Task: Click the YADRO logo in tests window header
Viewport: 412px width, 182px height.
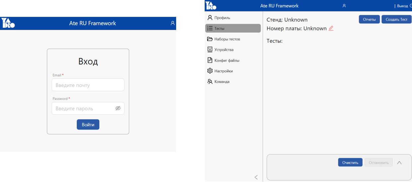Action: [210, 5]
